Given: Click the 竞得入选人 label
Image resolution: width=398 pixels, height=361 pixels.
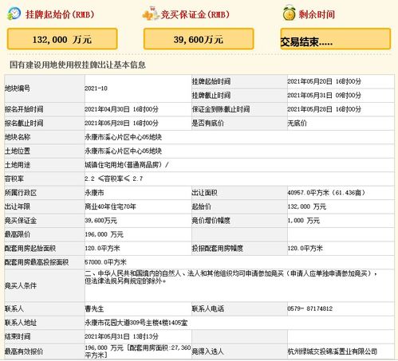Looking at the screenshot, I should [x=208, y=351].
